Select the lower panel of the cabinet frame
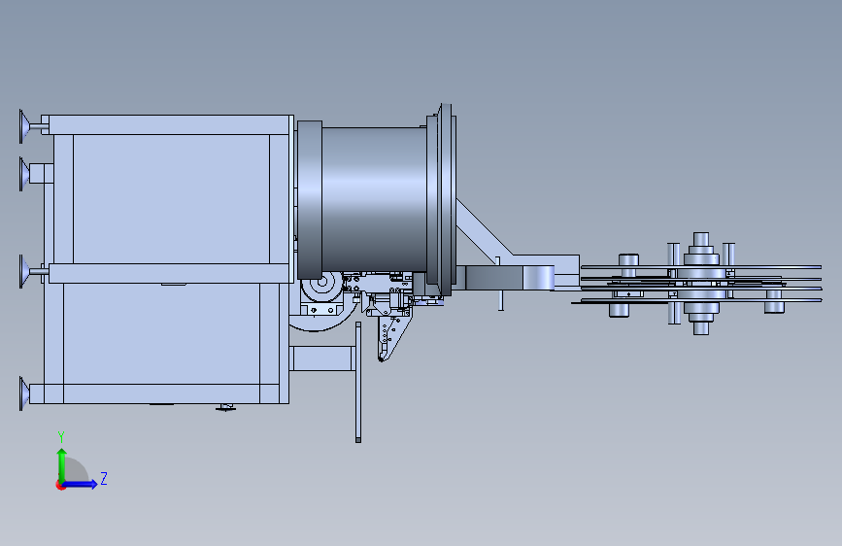842x546 pixels. pyautogui.click(x=161, y=333)
